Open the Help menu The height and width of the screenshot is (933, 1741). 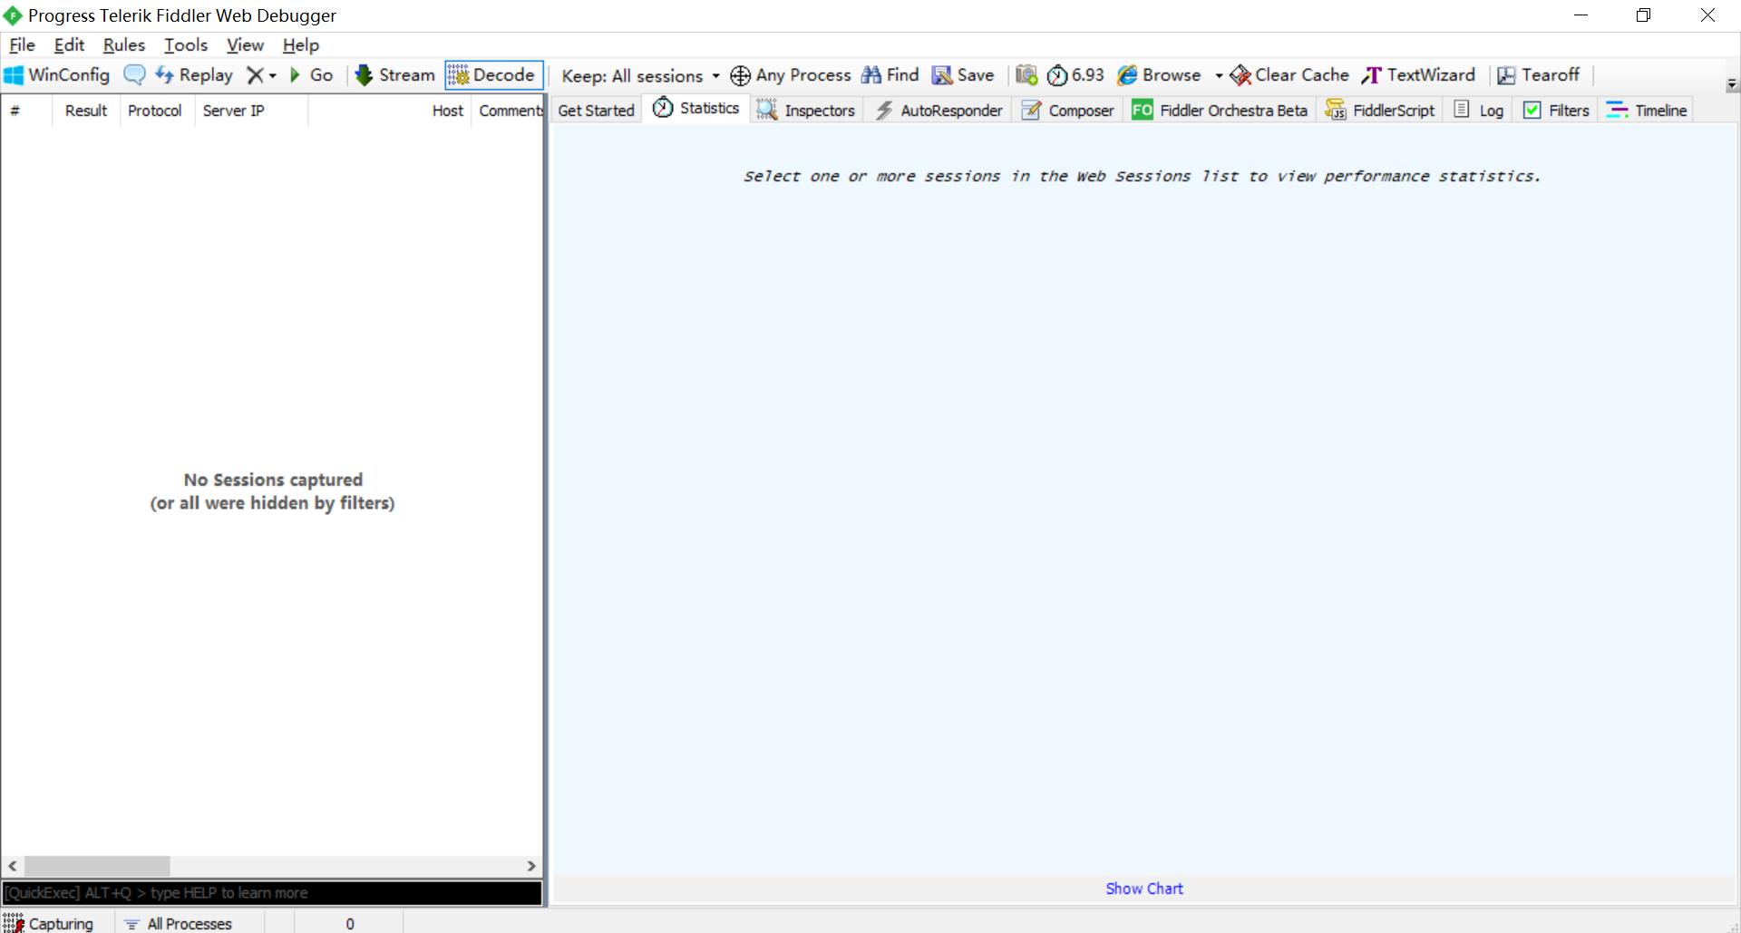tap(301, 45)
